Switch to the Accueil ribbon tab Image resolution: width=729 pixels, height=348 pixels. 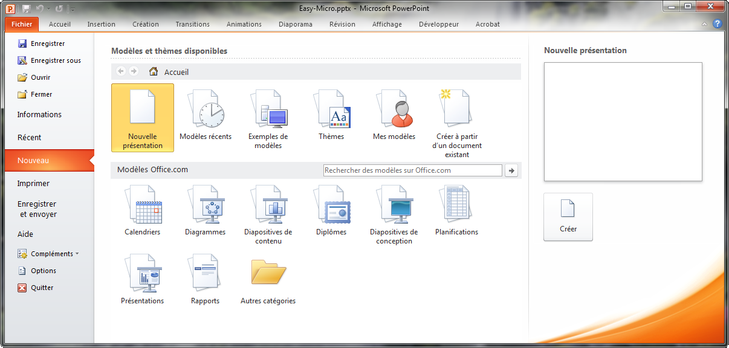tap(60, 24)
